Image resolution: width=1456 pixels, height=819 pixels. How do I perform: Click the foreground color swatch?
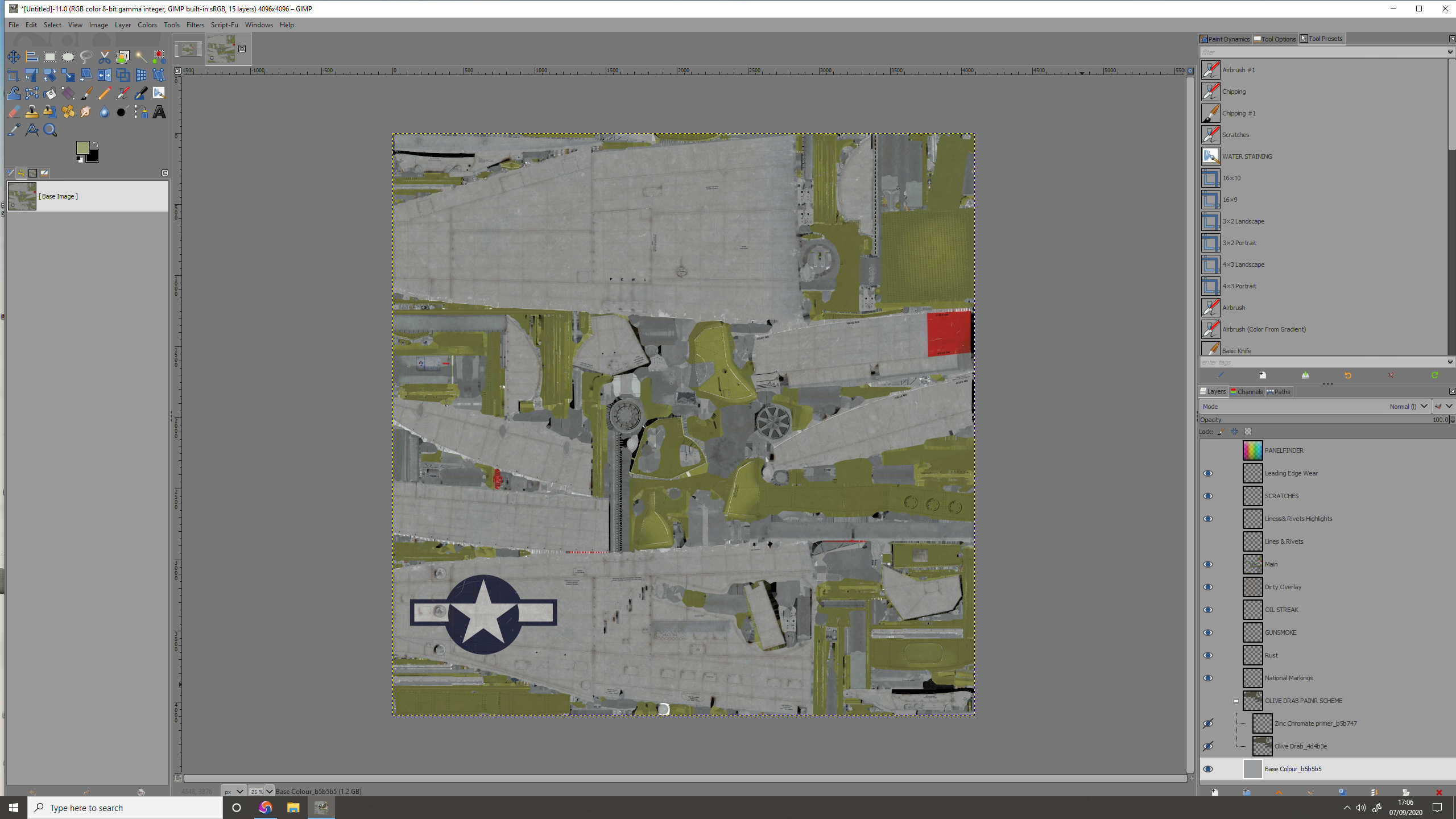pyautogui.click(x=82, y=148)
